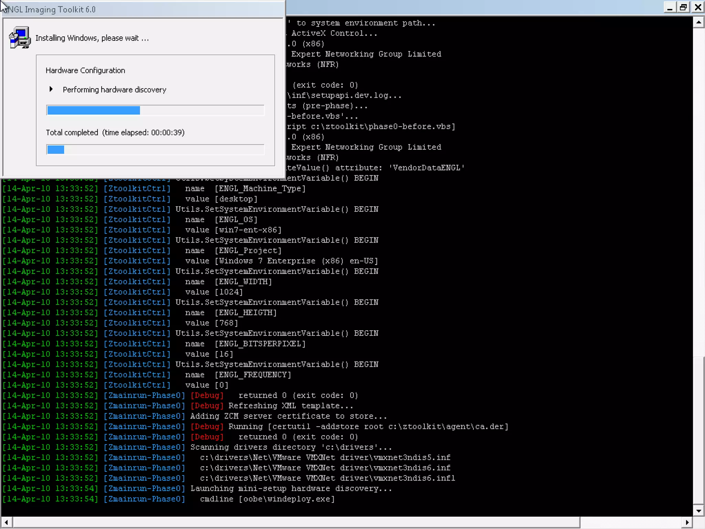Click the console scroll left arrow
The image size is (705, 529).
(x=7, y=522)
